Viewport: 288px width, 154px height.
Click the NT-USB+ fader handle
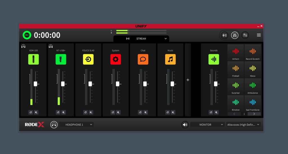[63, 84]
